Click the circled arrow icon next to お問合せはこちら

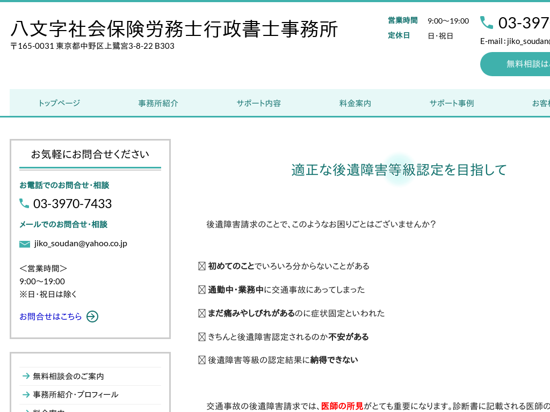pos(92,317)
